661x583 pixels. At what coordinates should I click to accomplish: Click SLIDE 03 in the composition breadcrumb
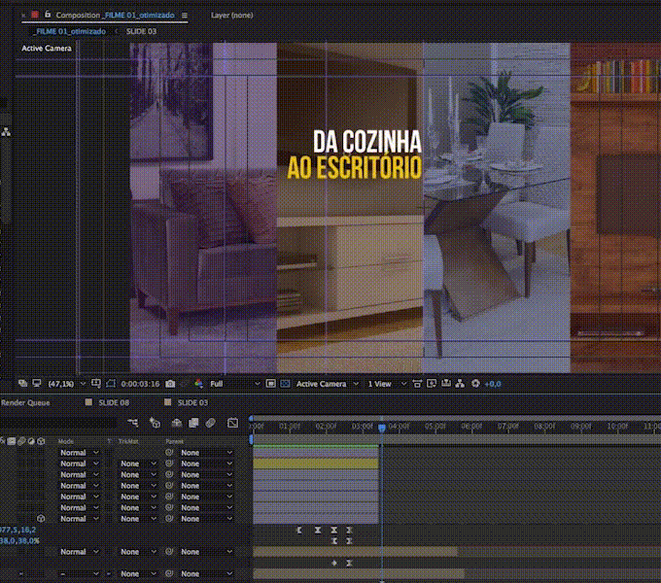coord(141,31)
